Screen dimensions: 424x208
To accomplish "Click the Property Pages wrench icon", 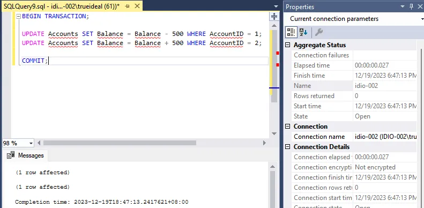I will tap(319, 33).
